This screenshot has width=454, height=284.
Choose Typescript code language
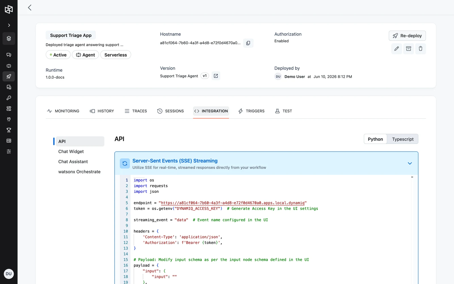click(403, 139)
